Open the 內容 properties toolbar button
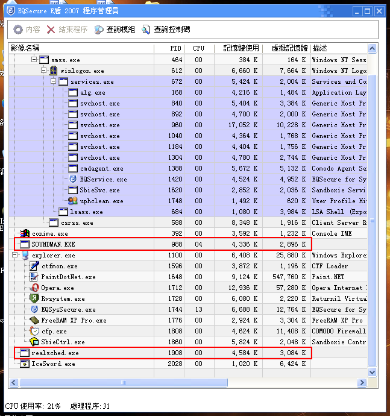 click(x=27, y=29)
